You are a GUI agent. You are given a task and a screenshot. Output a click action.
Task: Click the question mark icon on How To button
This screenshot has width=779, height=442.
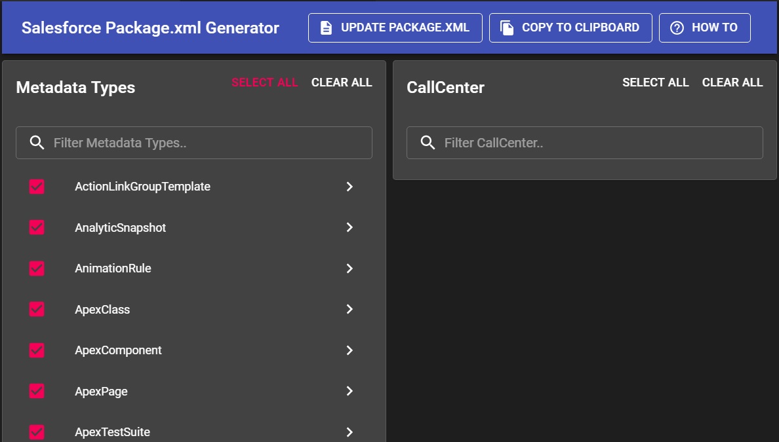pos(675,28)
